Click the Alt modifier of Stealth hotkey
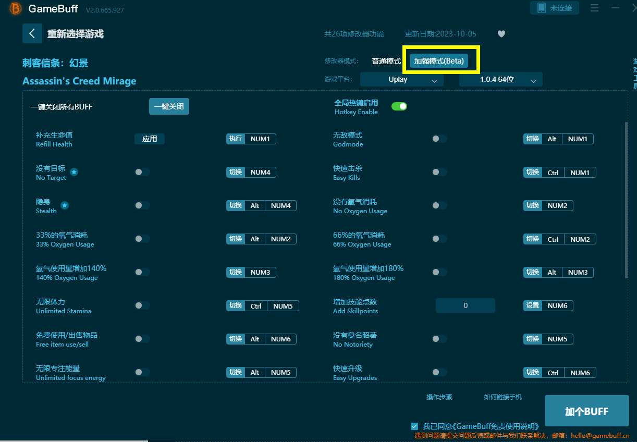 pos(255,205)
